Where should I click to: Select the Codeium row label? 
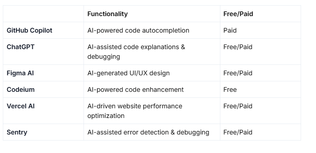coord(21,89)
